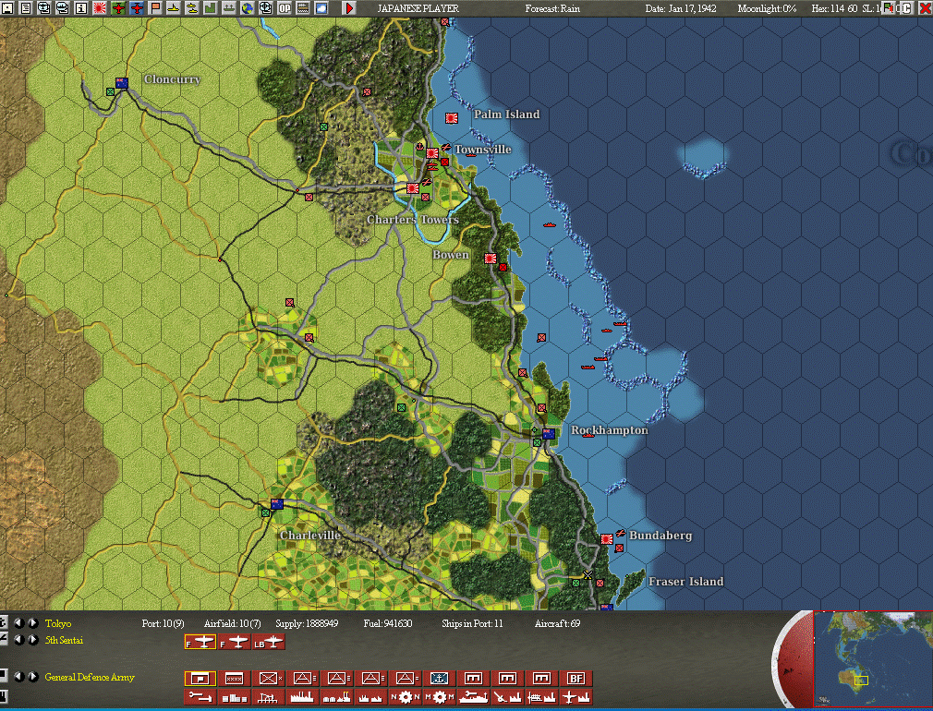Click the 'Moonlight:0%' text
Image resolution: width=933 pixels, height=711 pixels.
[767, 8]
